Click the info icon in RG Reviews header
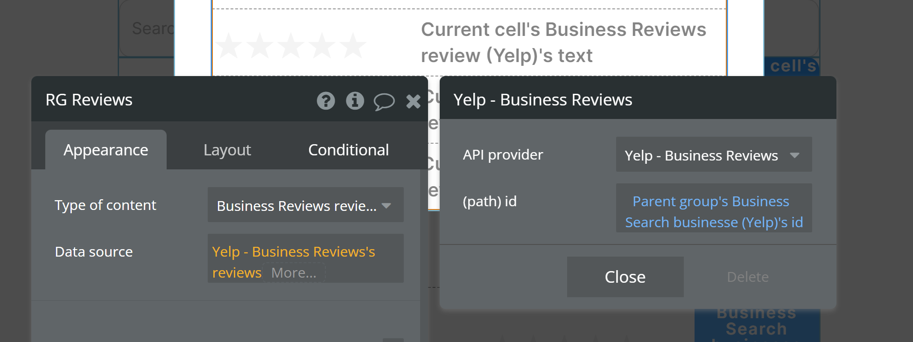Screen dimensions: 913x342 tap(355, 101)
